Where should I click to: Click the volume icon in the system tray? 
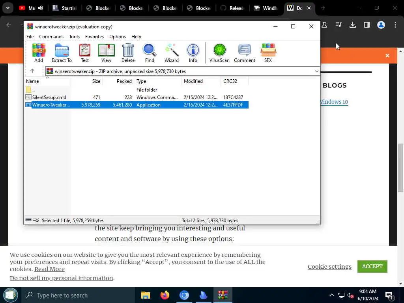point(350,296)
